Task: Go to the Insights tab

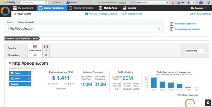Action: click(x=129, y=8)
